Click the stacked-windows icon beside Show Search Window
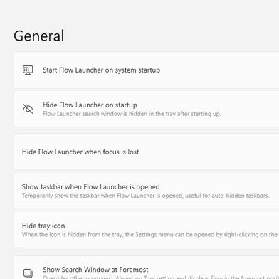Screen dimensions: 279x279 coord(28,273)
